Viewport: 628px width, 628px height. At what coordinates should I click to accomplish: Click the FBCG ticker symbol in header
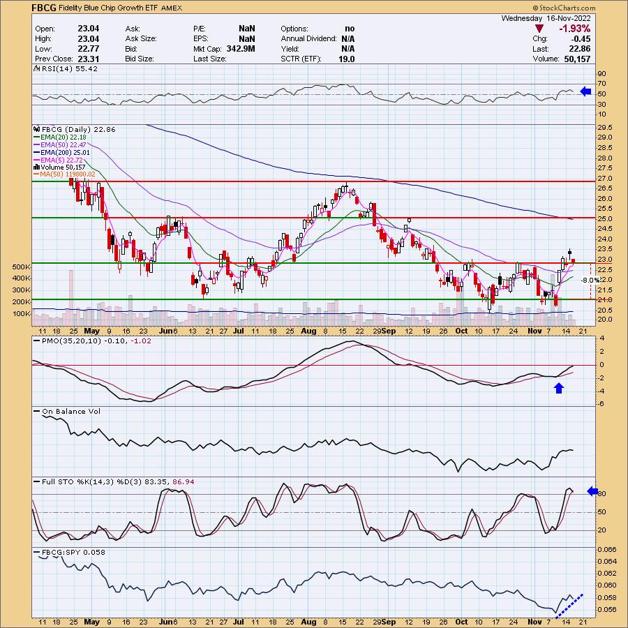[44, 8]
